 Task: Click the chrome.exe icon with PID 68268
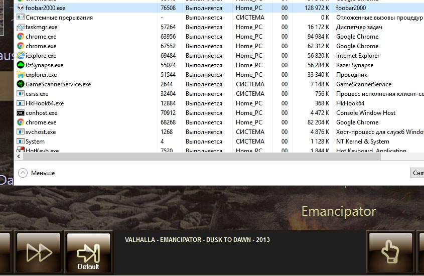21,122
